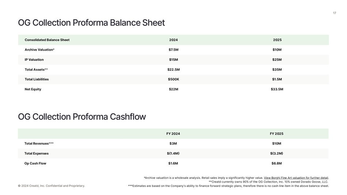This screenshot has width=347, height=195.
Task: Click the OG Collection Proforma Balance Sheet title
Action: click(x=91, y=23)
